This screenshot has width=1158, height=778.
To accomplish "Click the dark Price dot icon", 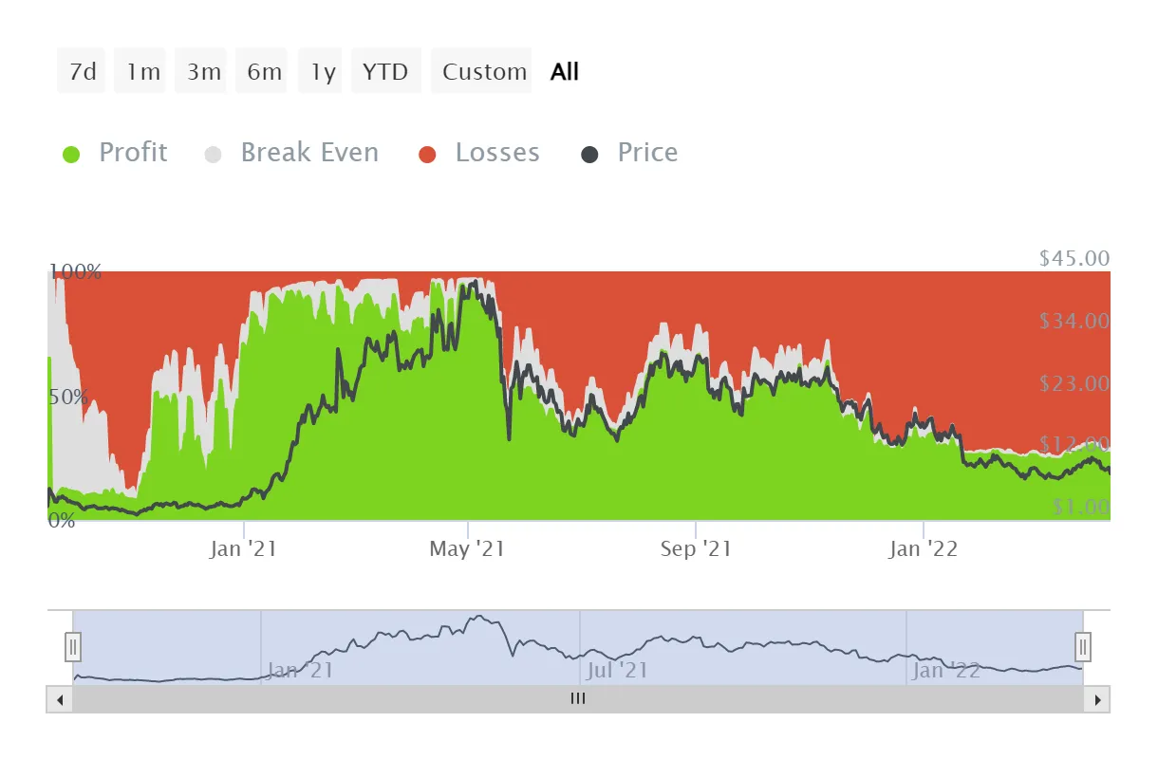I will click(x=592, y=152).
